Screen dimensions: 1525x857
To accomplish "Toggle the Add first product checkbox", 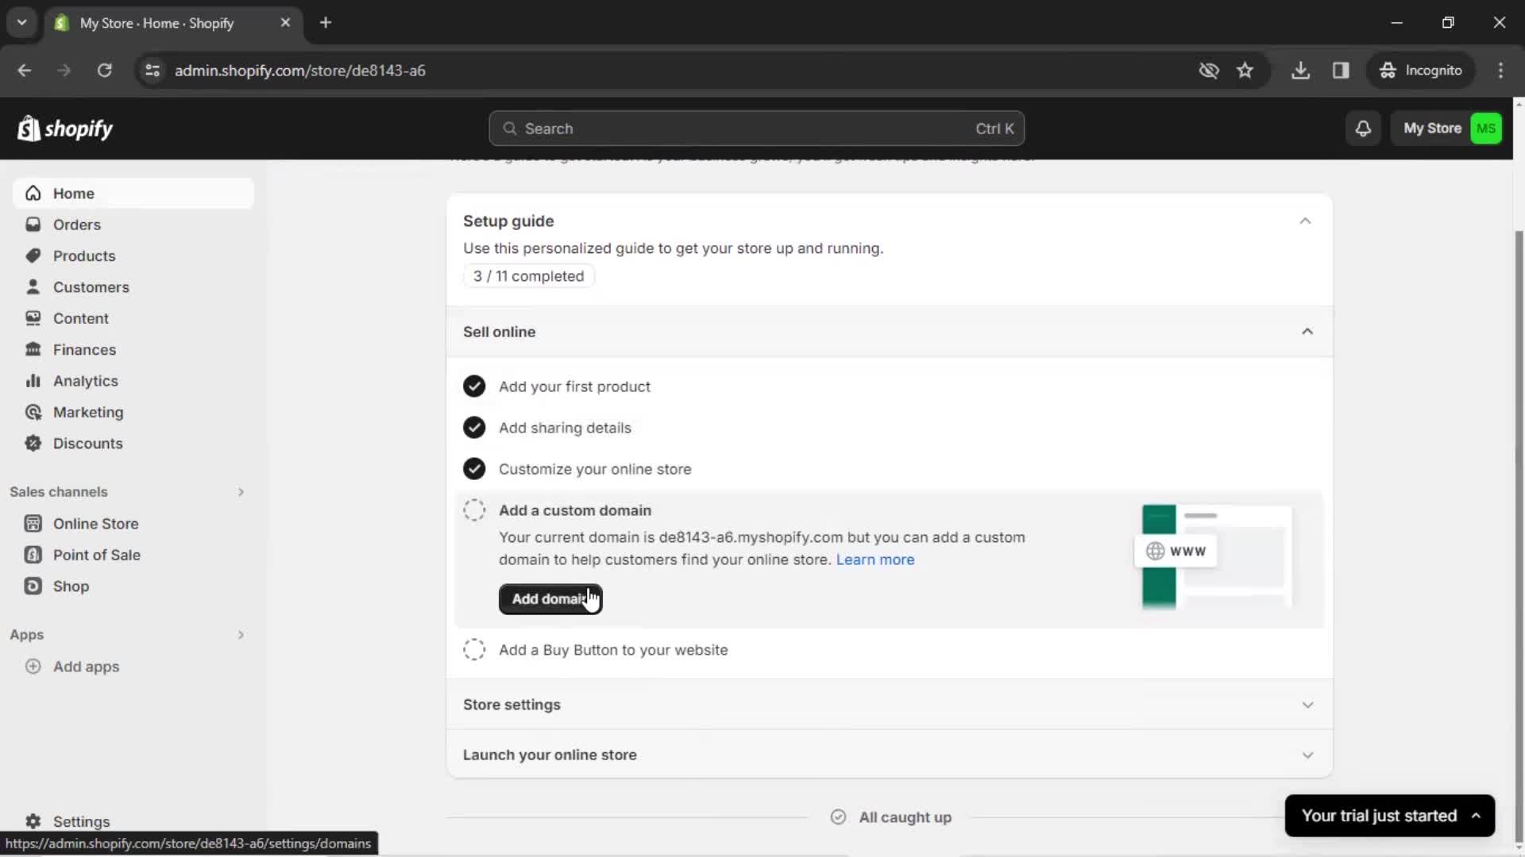I will point(474,385).
